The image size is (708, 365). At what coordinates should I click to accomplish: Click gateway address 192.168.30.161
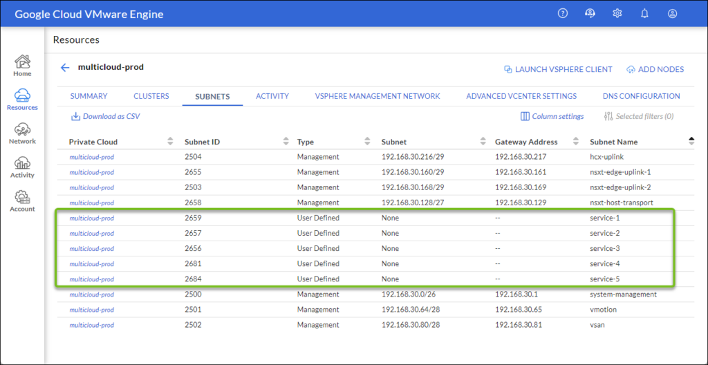(x=521, y=172)
